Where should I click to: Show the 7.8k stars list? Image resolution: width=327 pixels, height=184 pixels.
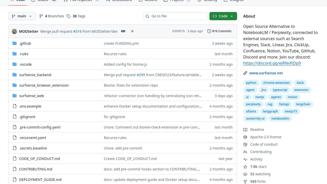(x=258, y=167)
